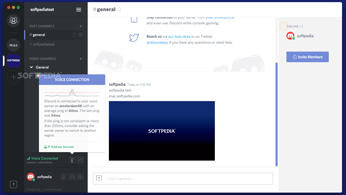
Task: Click the softpediatest server name header
Action: click(x=42, y=10)
